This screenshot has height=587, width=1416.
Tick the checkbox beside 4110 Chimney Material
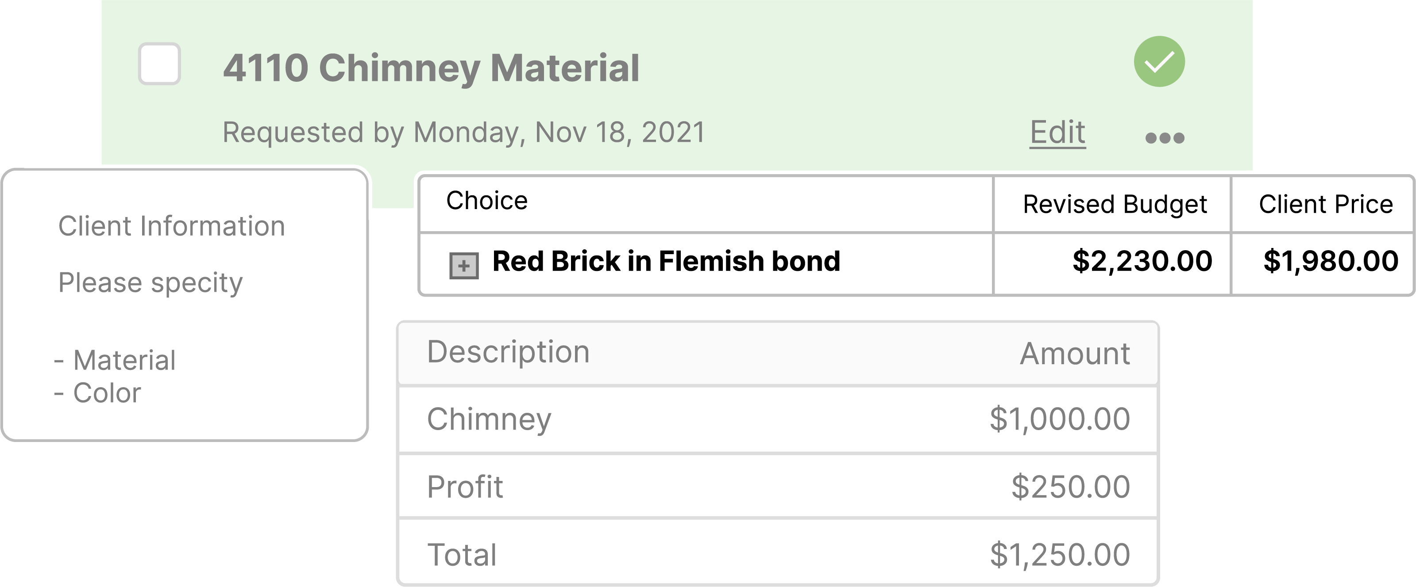click(x=159, y=64)
